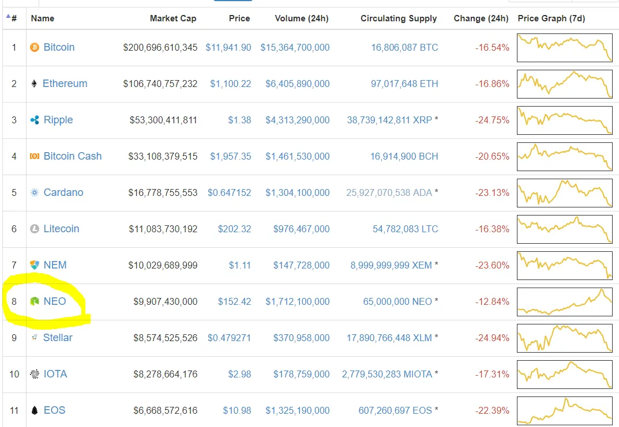This screenshot has width=619, height=427.
Task: Click NEO price $152.42
Action: (234, 301)
